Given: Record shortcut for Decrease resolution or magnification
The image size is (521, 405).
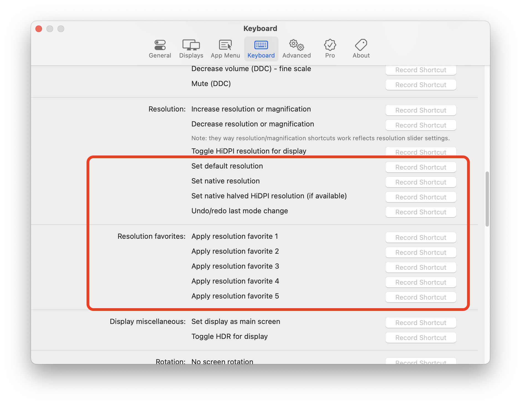Looking at the screenshot, I should pos(421,125).
